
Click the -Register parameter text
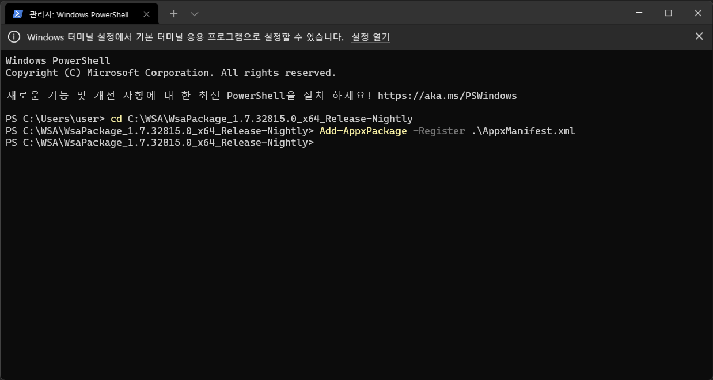(439, 131)
